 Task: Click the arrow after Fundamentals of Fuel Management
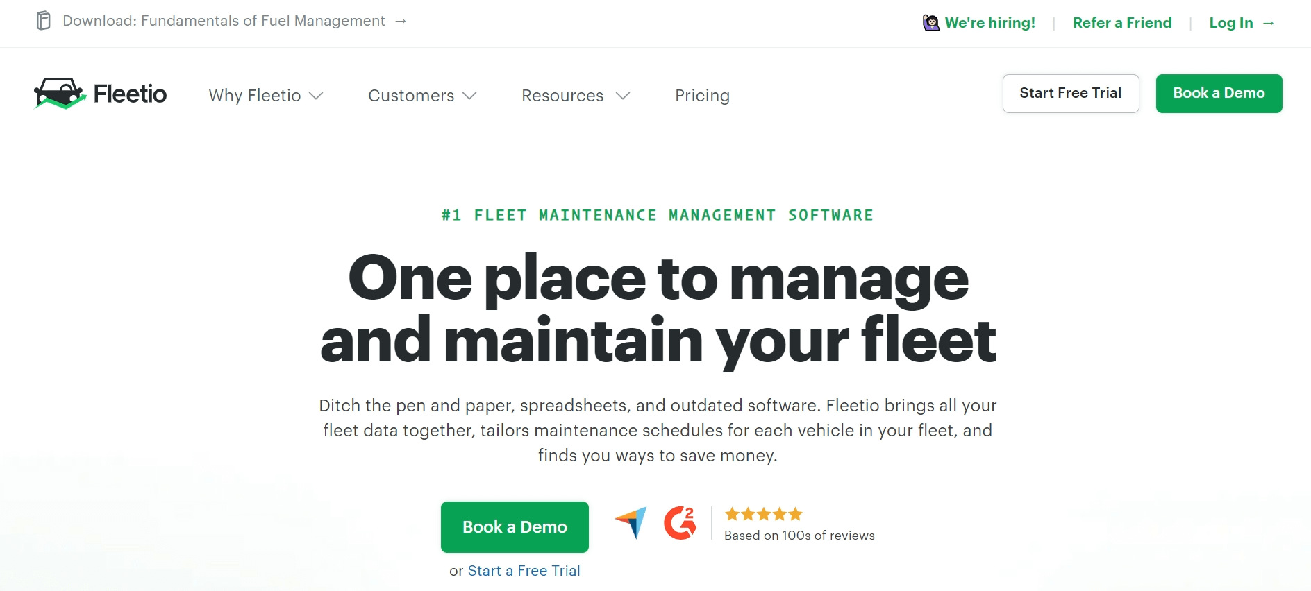click(401, 21)
